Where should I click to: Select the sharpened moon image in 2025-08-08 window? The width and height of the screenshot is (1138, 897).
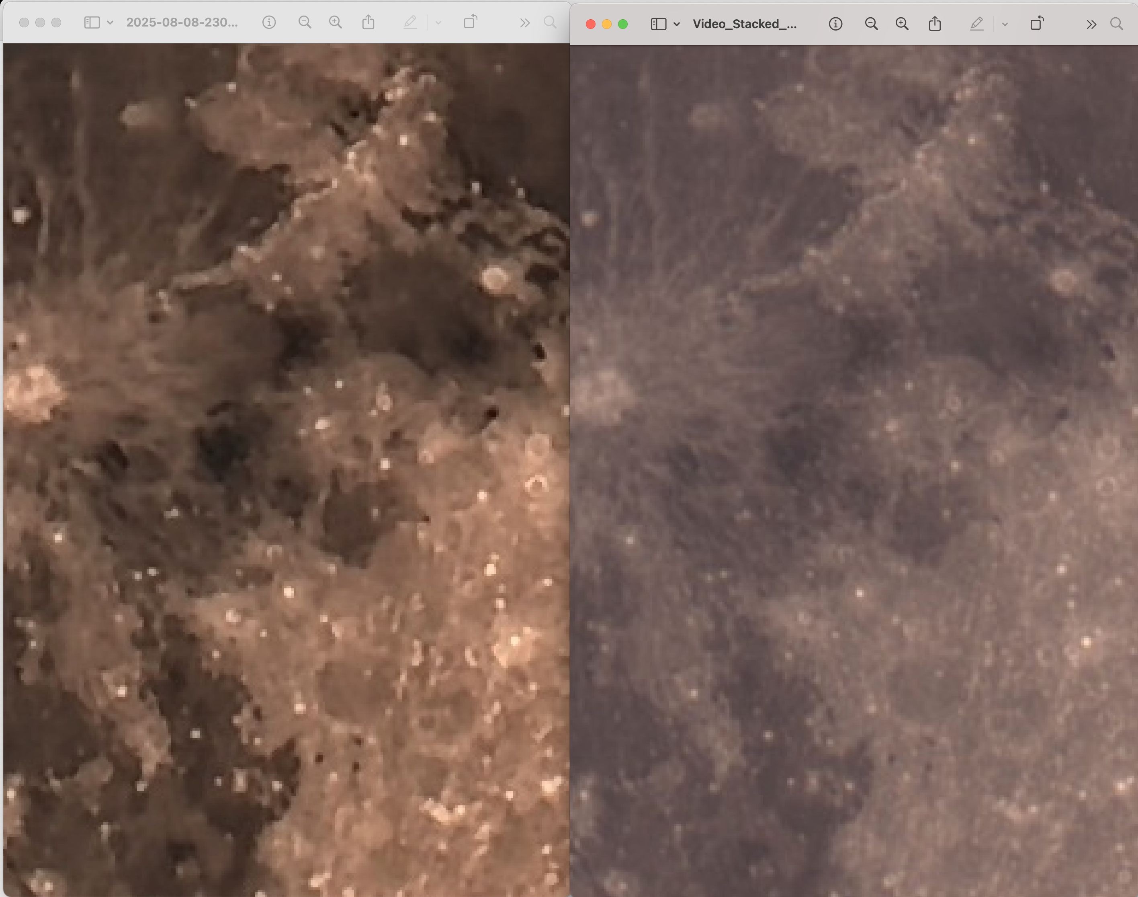pyautogui.click(x=286, y=470)
